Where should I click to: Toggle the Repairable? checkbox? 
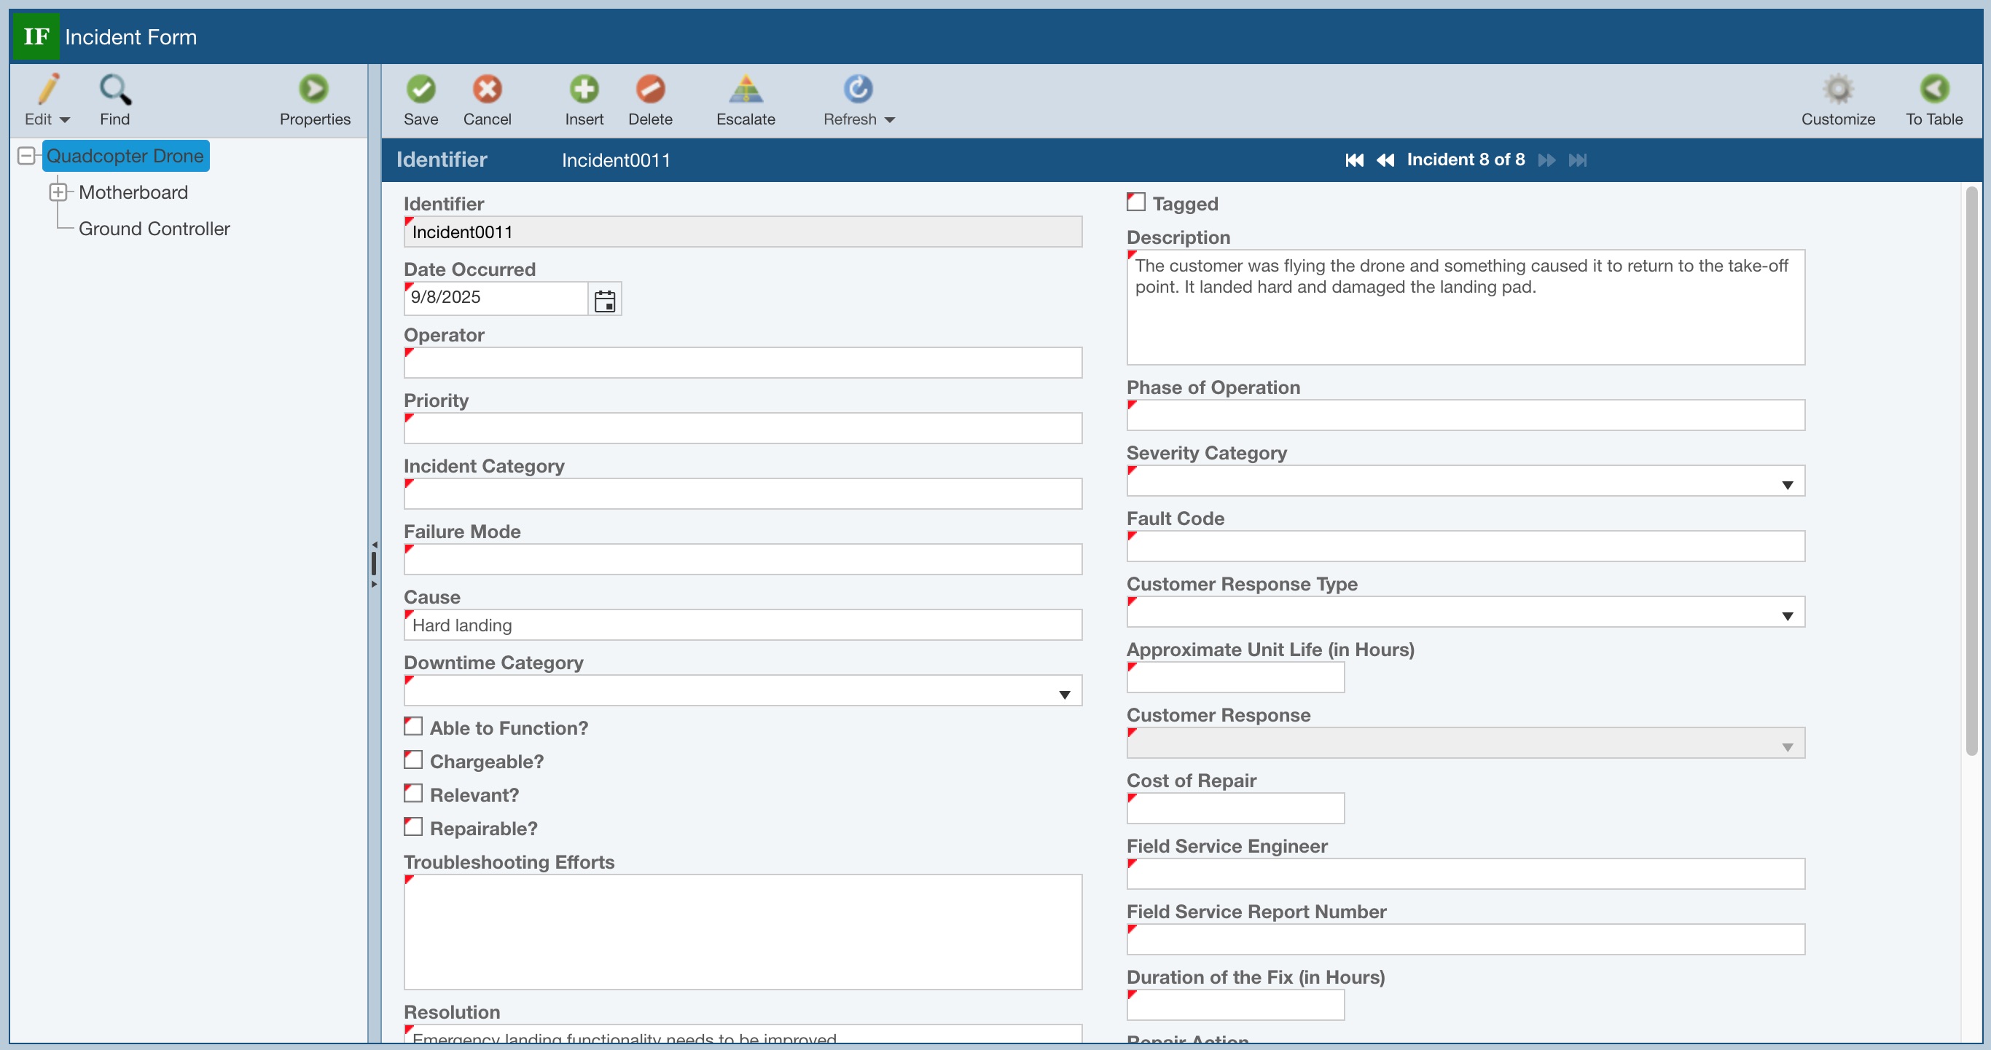(413, 828)
